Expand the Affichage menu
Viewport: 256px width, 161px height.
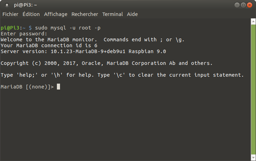[x=56, y=14]
